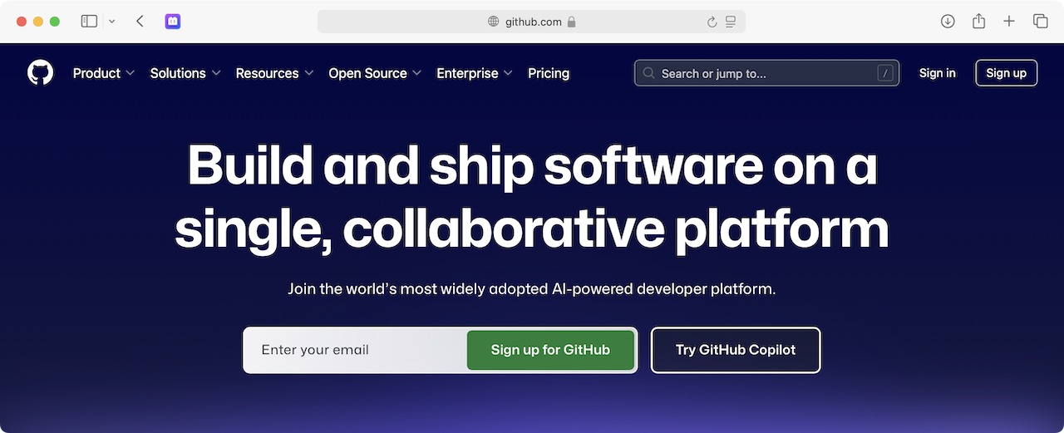Click the green Sign up for GitHub button
This screenshot has width=1064, height=433.
point(550,350)
